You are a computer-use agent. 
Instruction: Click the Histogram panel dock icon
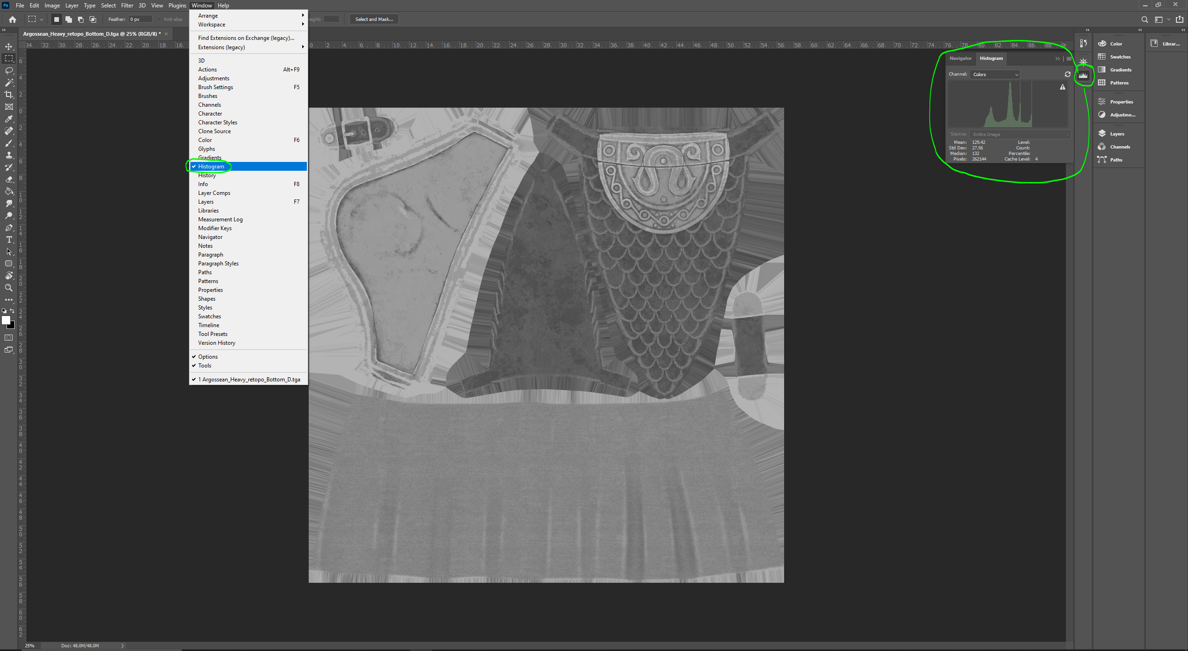(1083, 75)
